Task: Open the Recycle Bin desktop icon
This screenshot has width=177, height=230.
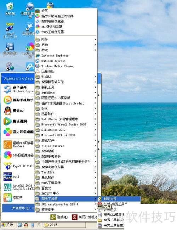Action: (10, 9)
